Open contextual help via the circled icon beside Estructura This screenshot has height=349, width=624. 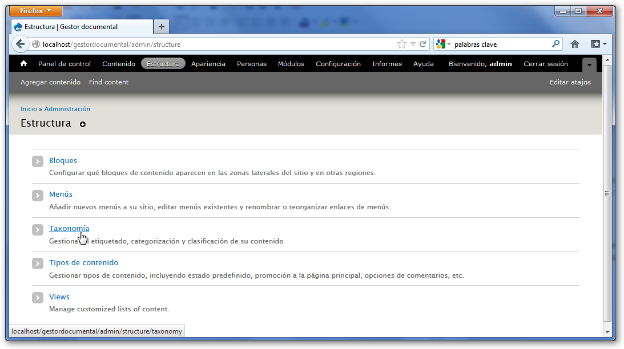point(83,124)
